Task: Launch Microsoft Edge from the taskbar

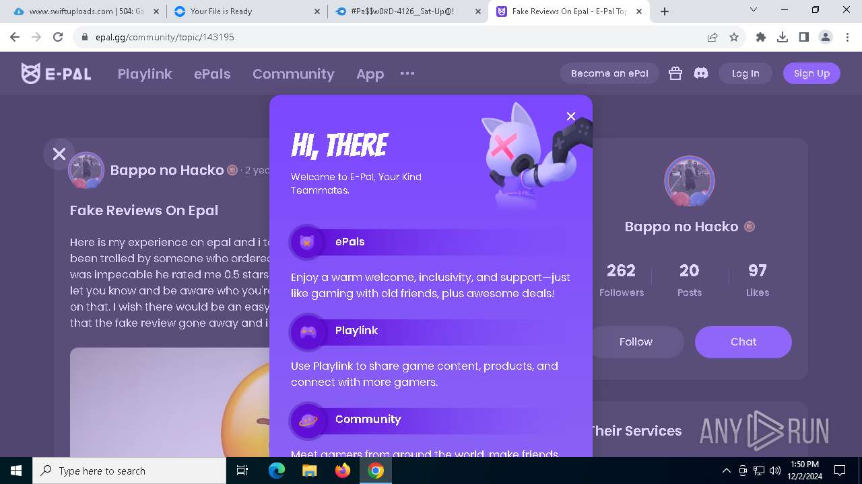Action: point(277,471)
